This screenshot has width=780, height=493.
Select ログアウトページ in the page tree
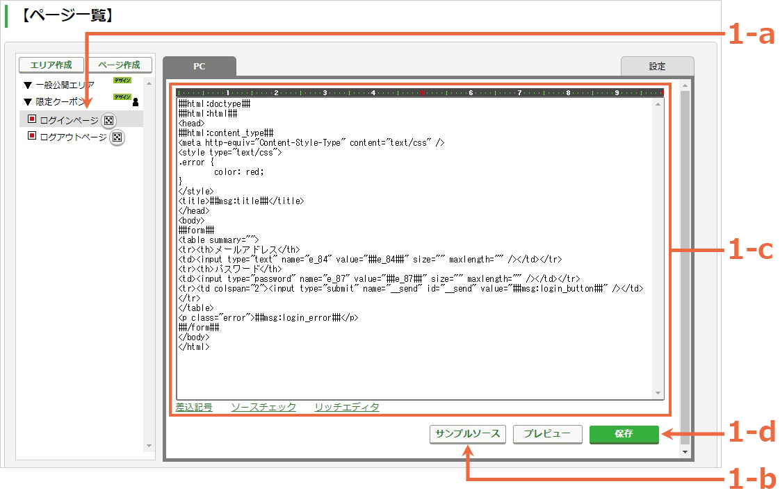pos(73,137)
